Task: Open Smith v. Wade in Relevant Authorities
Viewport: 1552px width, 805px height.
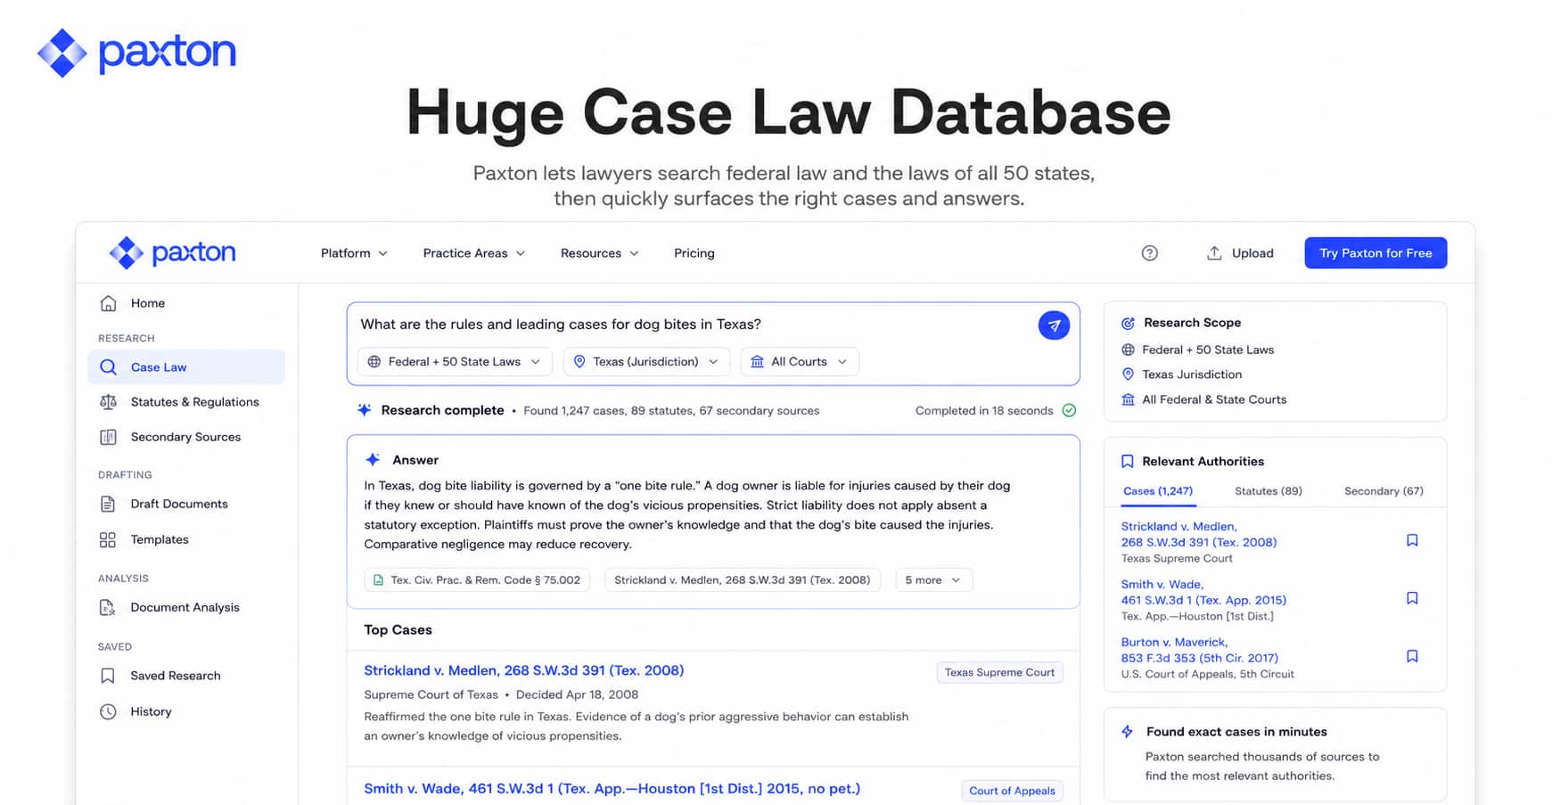Action: click(1203, 592)
